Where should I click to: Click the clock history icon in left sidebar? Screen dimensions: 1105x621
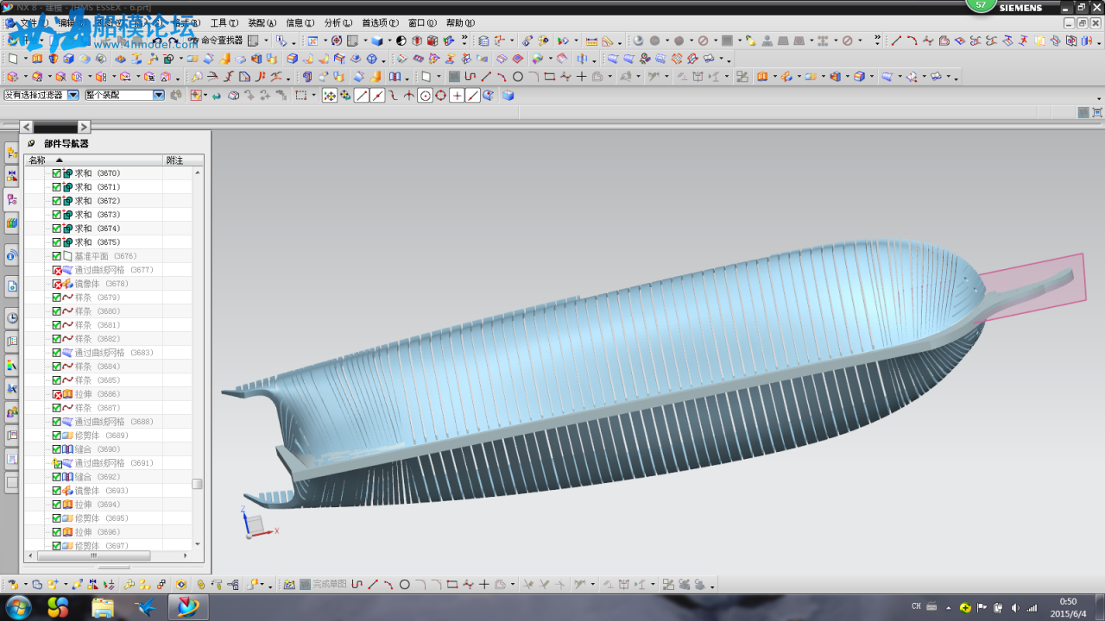pyautogui.click(x=11, y=317)
